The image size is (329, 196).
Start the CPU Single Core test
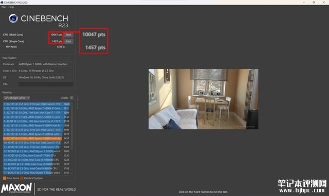(x=68, y=41)
